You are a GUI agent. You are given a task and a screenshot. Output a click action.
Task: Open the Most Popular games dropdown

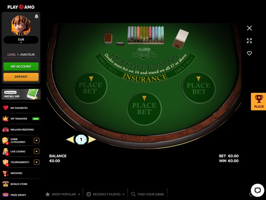pos(63,194)
